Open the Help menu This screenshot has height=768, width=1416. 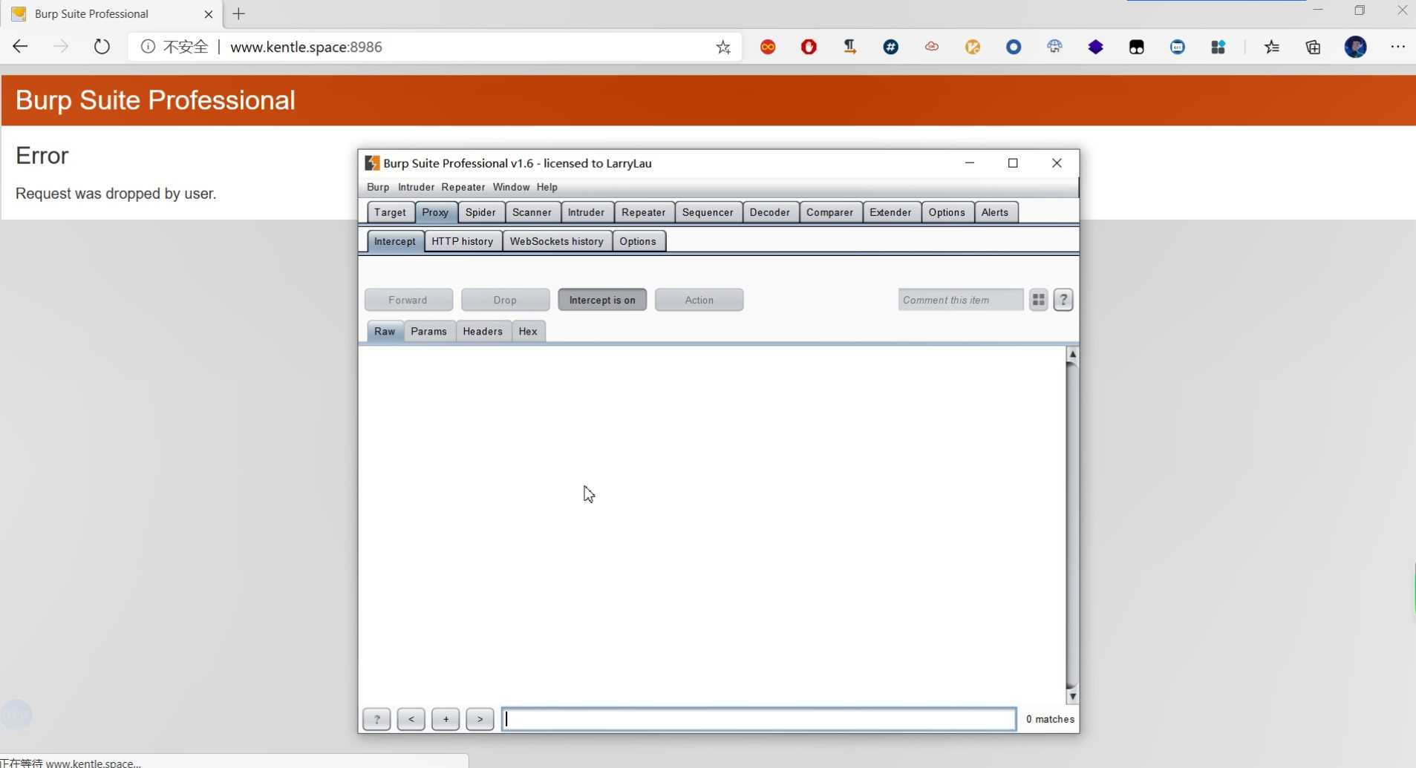547,187
